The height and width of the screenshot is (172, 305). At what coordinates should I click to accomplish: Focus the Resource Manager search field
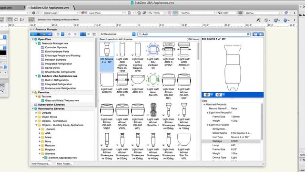pyautogui.click(x=193, y=34)
